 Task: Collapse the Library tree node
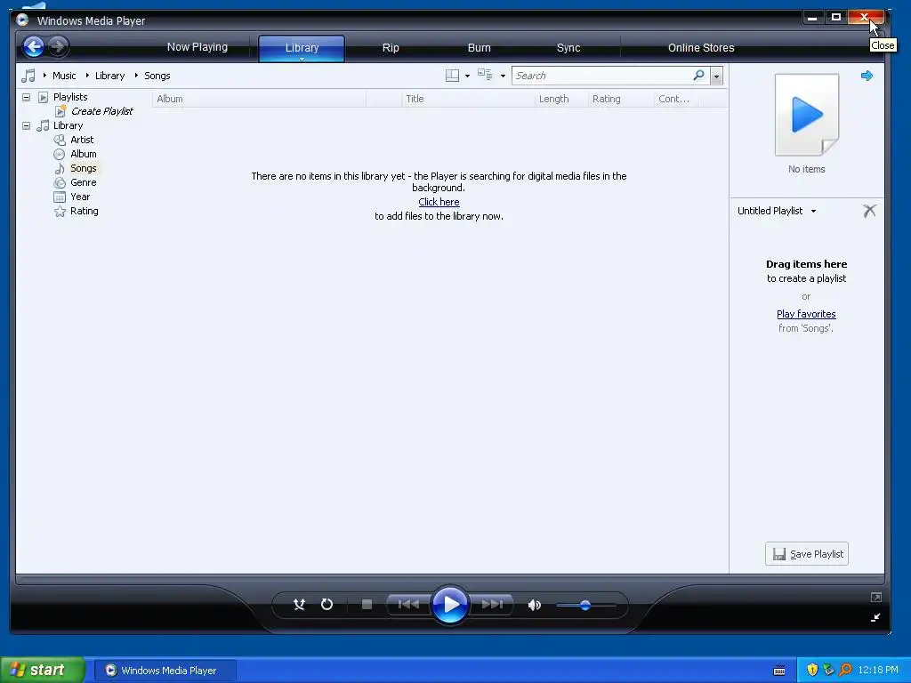click(26, 125)
